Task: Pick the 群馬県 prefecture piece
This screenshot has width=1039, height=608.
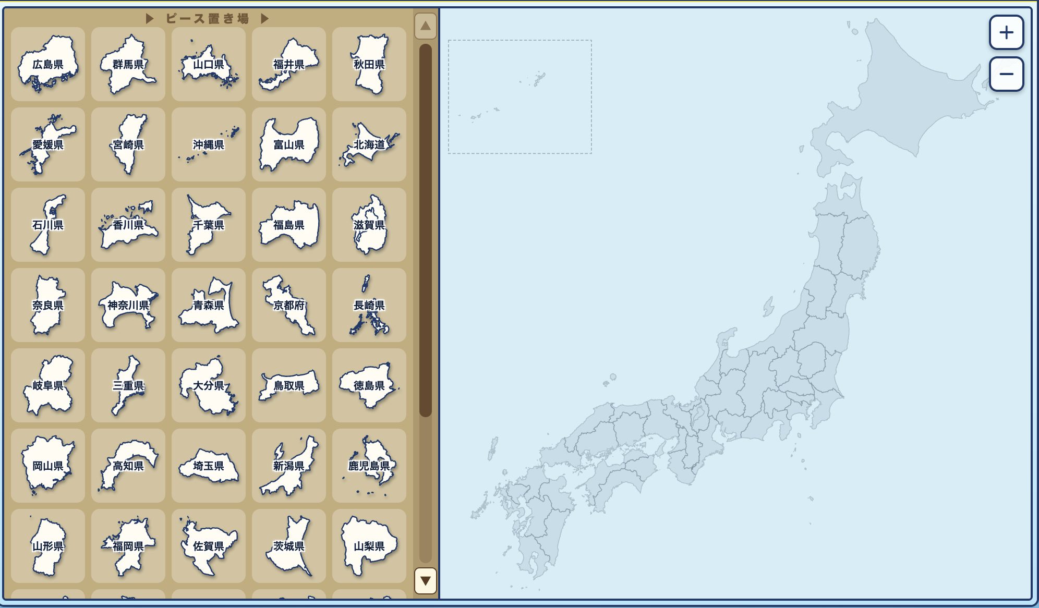Action: pyautogui.click(x=128, y=64)
